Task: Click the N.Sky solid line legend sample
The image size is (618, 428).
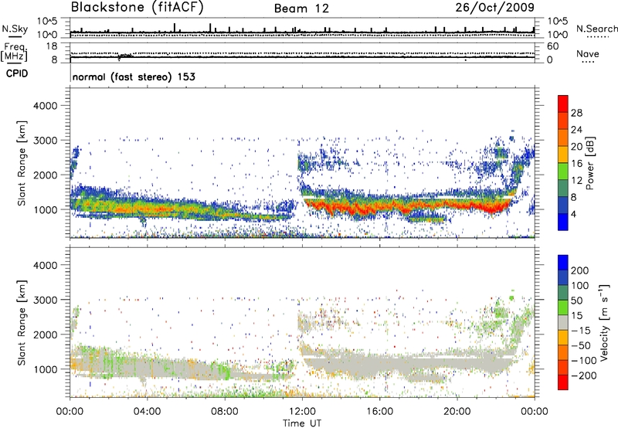Action: (x=15, y=36)
